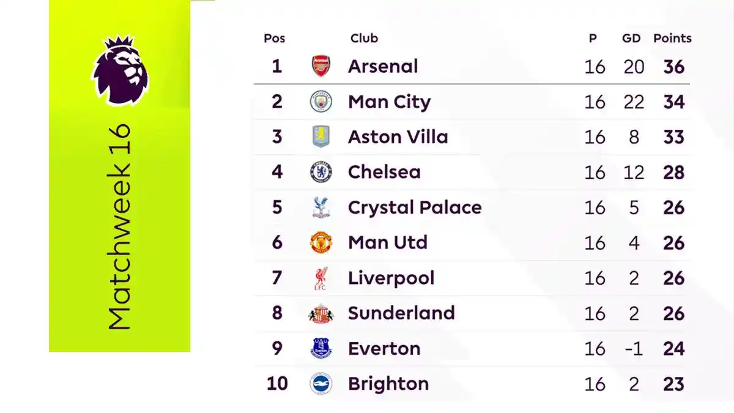Image resolution: width=734 pixels, height=413 pixels.
Task: Click the Liverpool LFC crest
Action: tap(321, 278)
